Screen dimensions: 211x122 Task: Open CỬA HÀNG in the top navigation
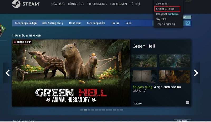click(x=58, y=4)
